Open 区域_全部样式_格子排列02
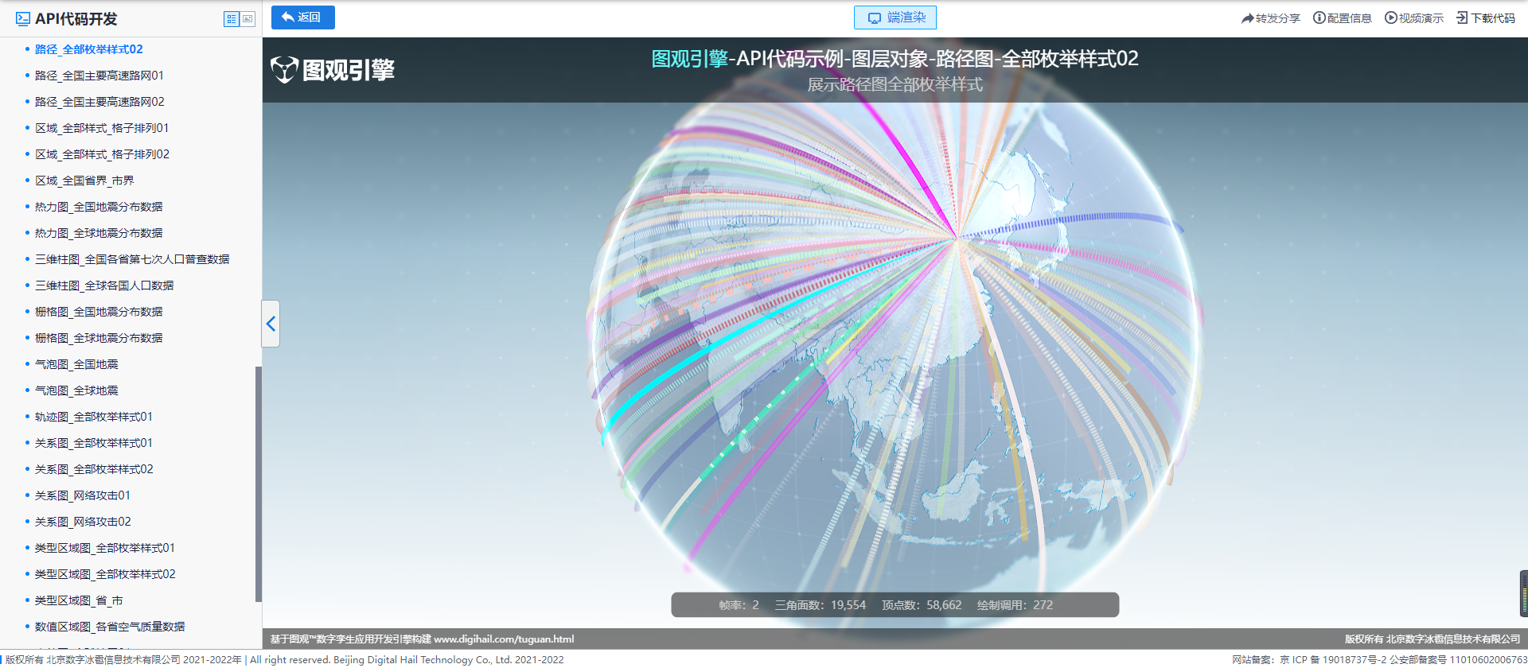 102,154
